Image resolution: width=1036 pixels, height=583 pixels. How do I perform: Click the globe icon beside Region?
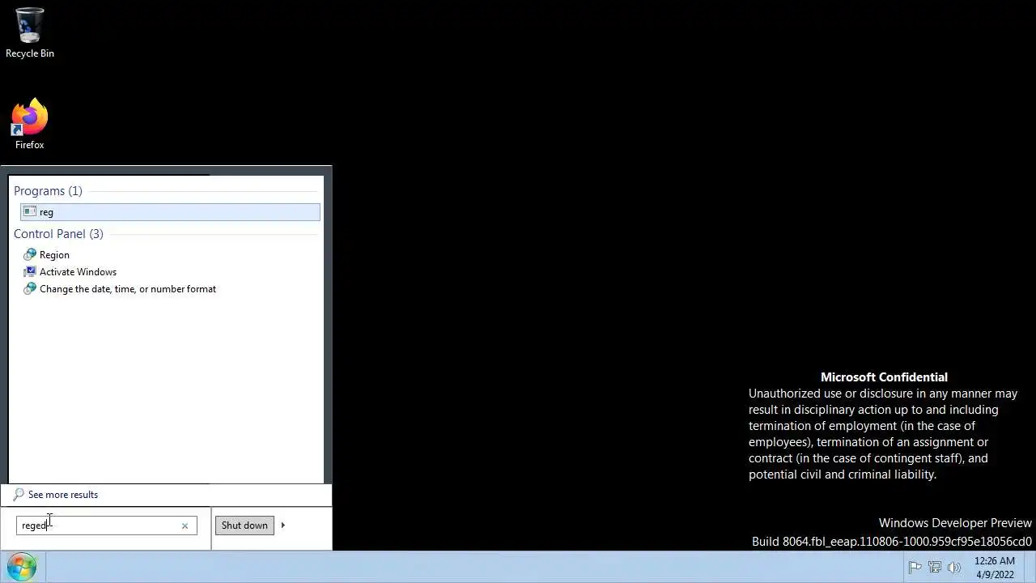[30, 254]
